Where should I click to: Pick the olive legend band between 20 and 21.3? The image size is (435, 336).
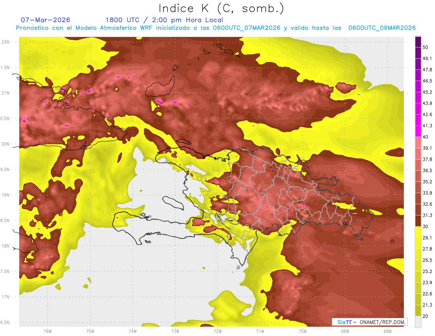tap(418, 311)
